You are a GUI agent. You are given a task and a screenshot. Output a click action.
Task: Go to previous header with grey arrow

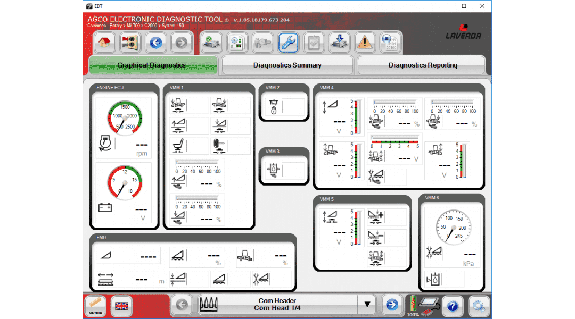[x=182, y=305]
